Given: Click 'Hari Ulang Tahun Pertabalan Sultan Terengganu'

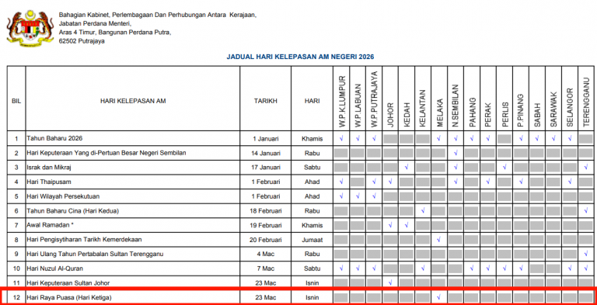Looking at the screenshot, I should coord(95,254).
